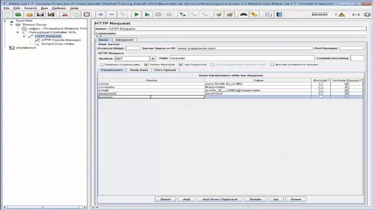Image resolution: width=373 pixels, height=210 pixels.
Task: Open the File menu
Action: [x=6, y=8]
